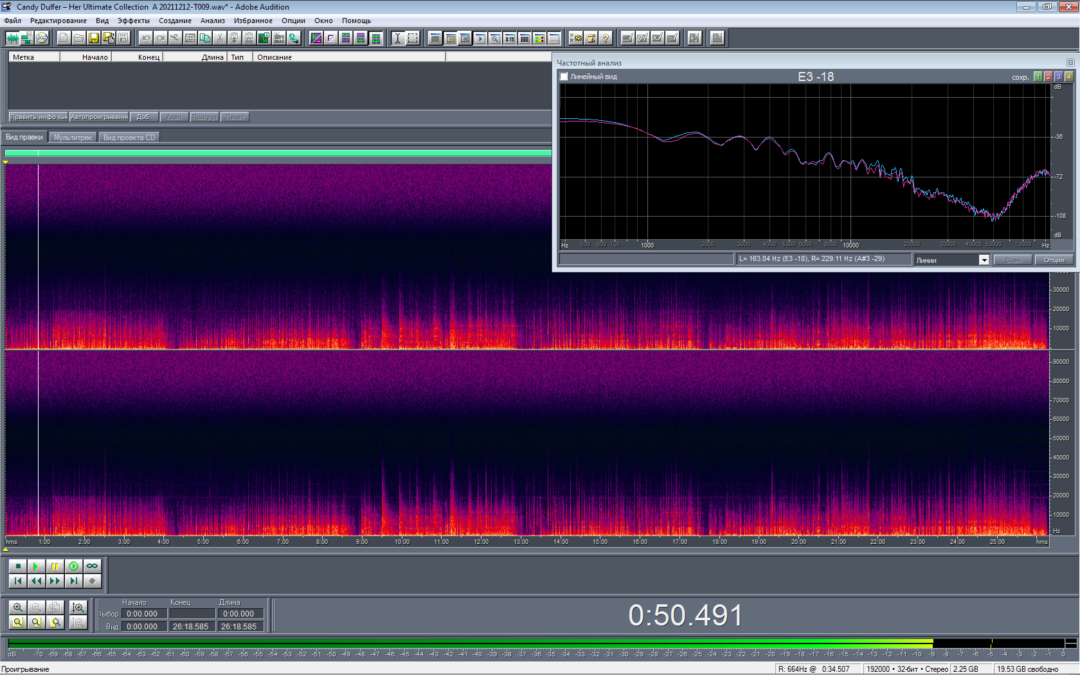The width and height of the screenshot is (1080, 675).
Task: Click the Rewind transport button
Action: tap(37, 581)
